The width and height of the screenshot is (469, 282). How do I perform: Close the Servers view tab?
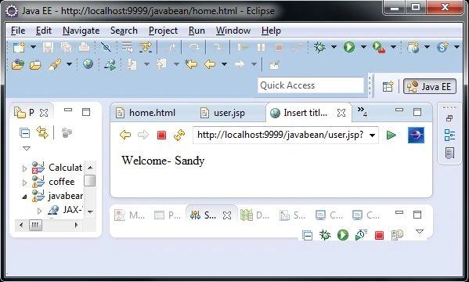click(x=227, y=215)
